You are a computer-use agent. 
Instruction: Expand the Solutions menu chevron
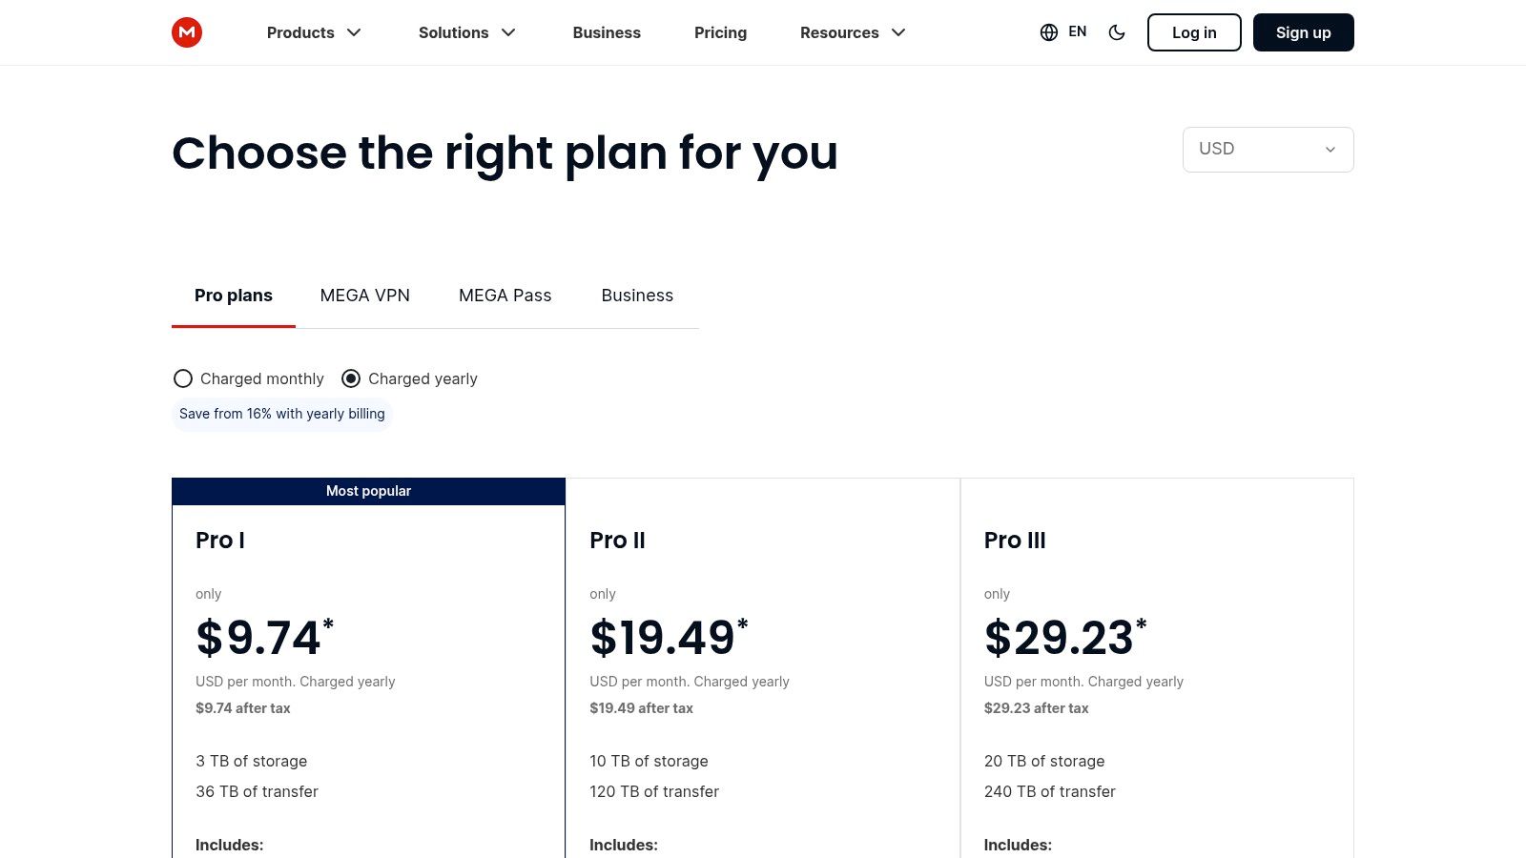click(508, 32)
